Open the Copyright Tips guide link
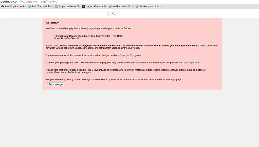The width and height of the screenshot is (259, 147). (x=127, y=55)
